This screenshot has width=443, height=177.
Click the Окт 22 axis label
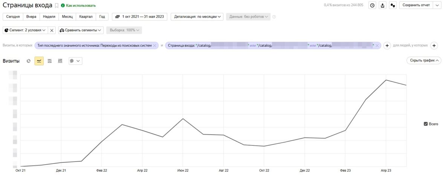point(264,171)
